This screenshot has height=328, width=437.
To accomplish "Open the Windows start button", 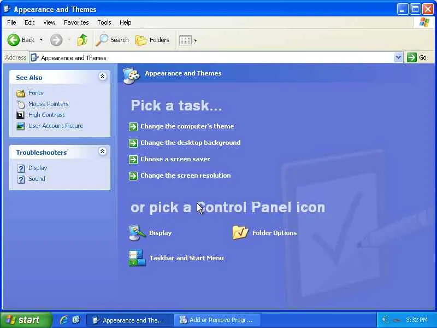I will [x=26, y=320].
